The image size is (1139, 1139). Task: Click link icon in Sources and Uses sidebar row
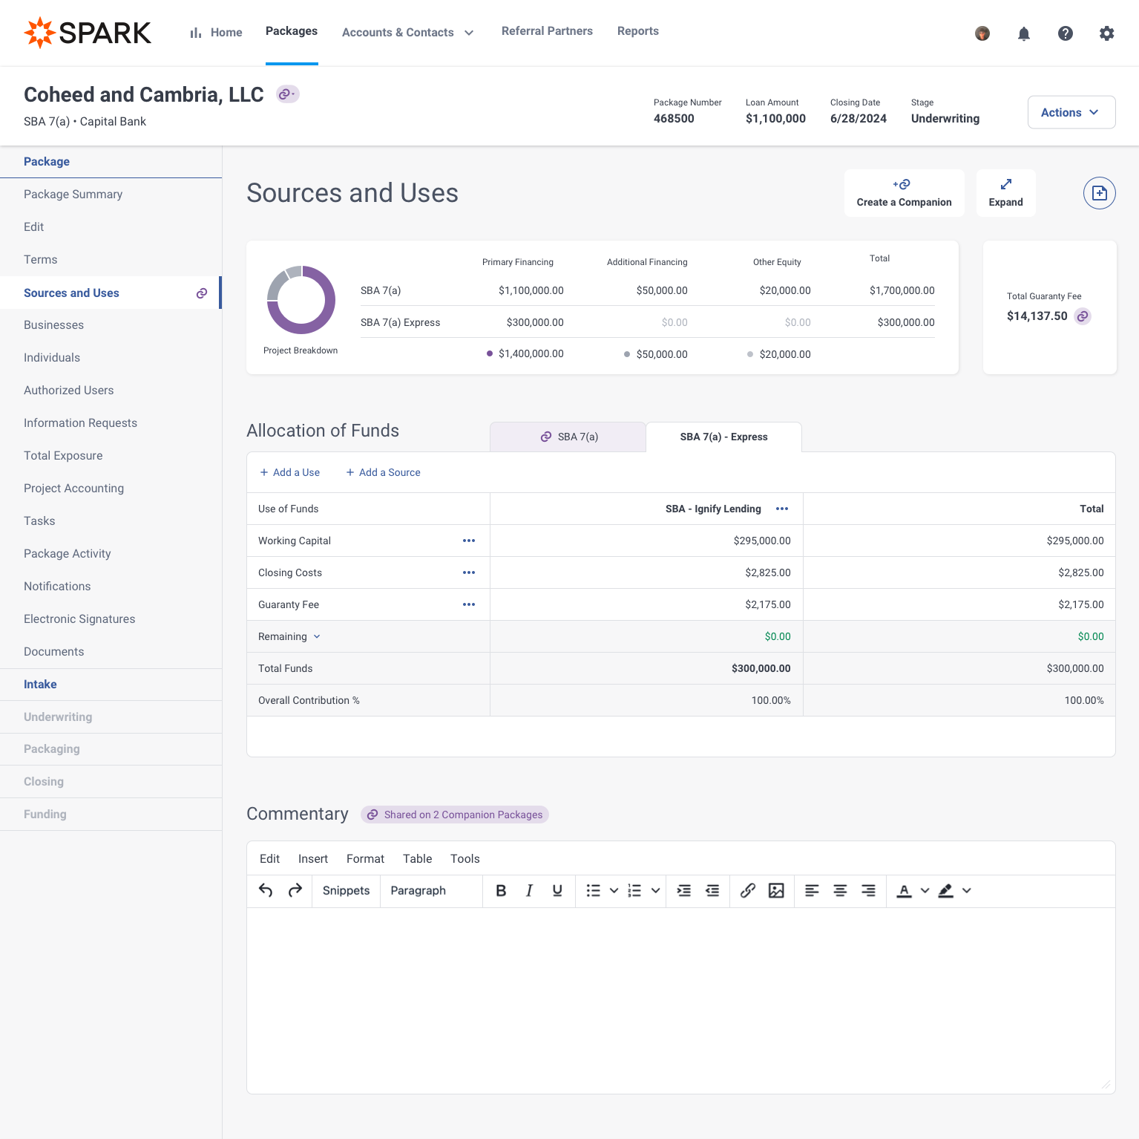pyautogui.click(x=202, y=293)
